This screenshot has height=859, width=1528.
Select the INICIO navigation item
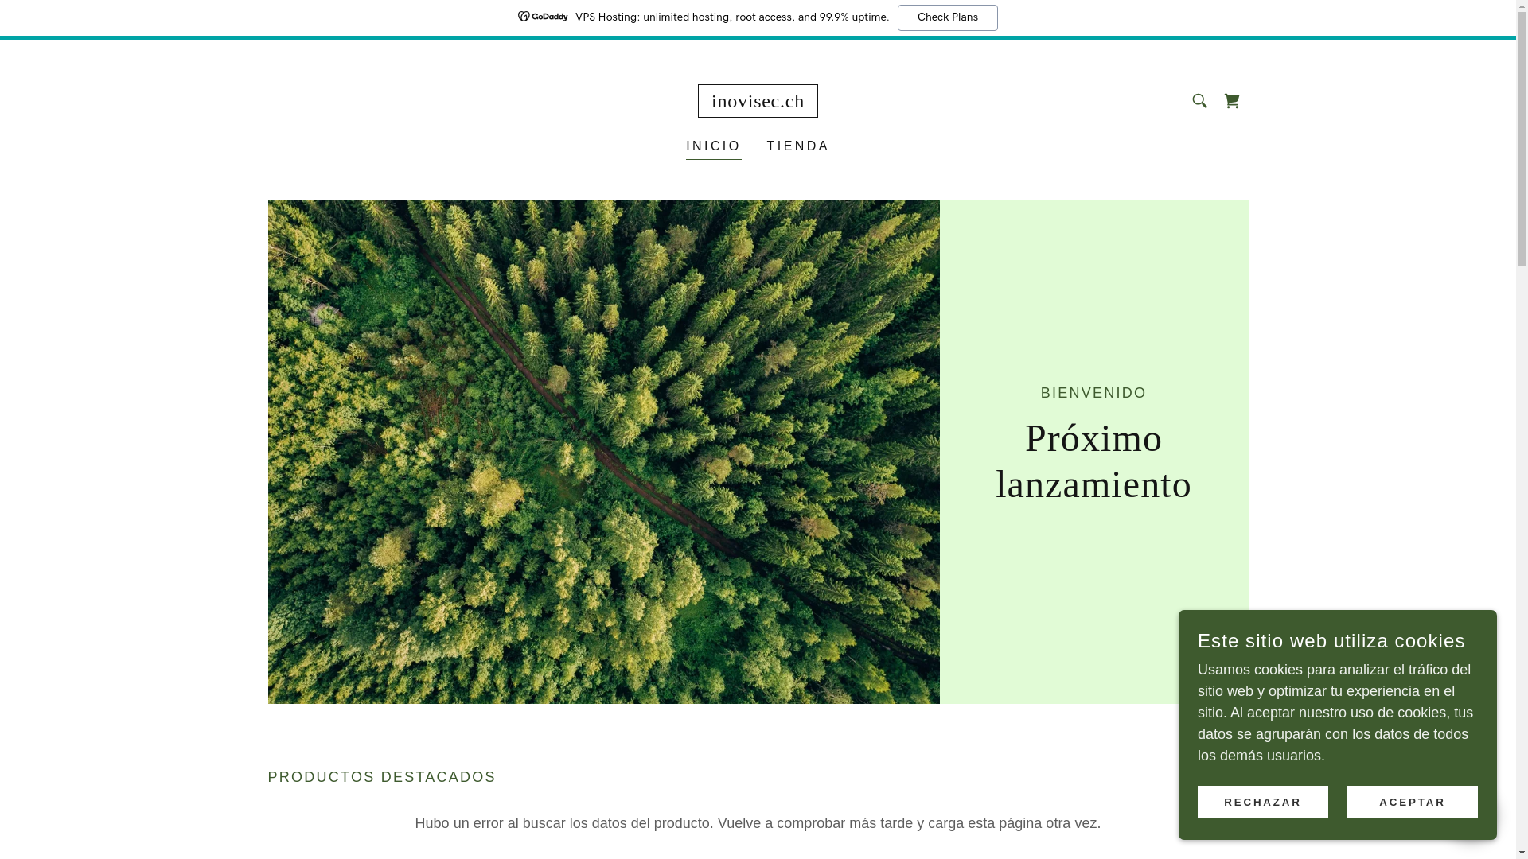(x=713, y=146)
